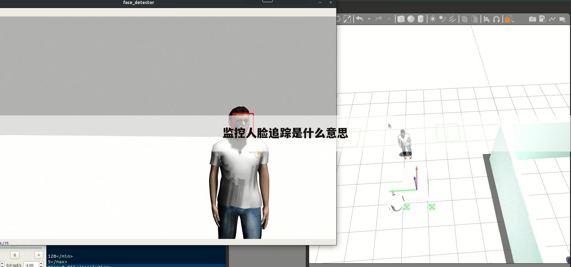Click the '5</max>' line in the editor
This screenshot has height=267, width=571.
pos(57,262)
